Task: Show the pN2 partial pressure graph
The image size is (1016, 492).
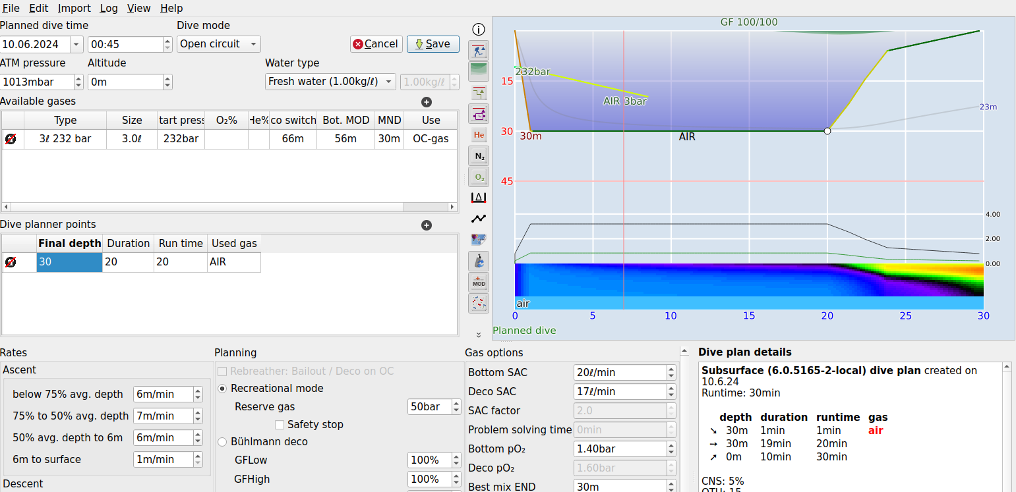Action: pos(479,155)
